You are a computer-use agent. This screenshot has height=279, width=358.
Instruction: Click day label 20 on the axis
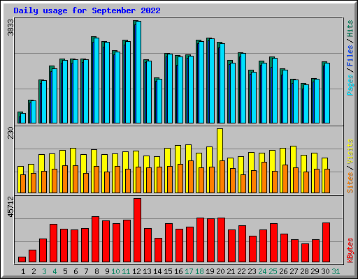coord(220,271)
